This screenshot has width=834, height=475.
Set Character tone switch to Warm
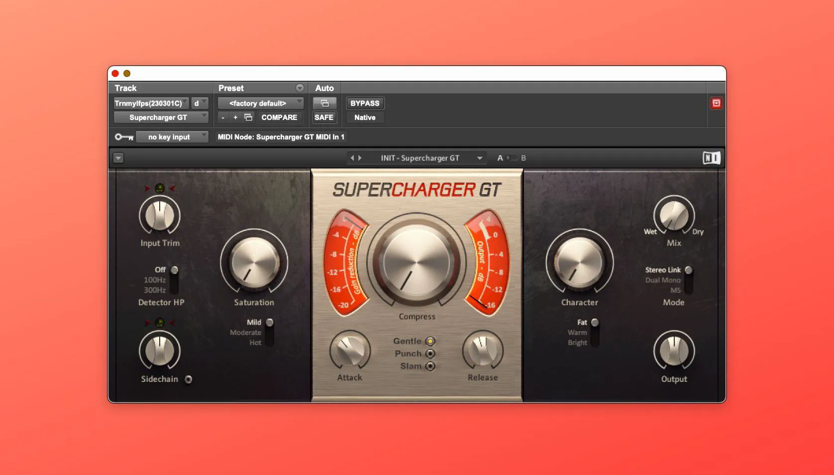pyautogui.click(x=596, y=333)
